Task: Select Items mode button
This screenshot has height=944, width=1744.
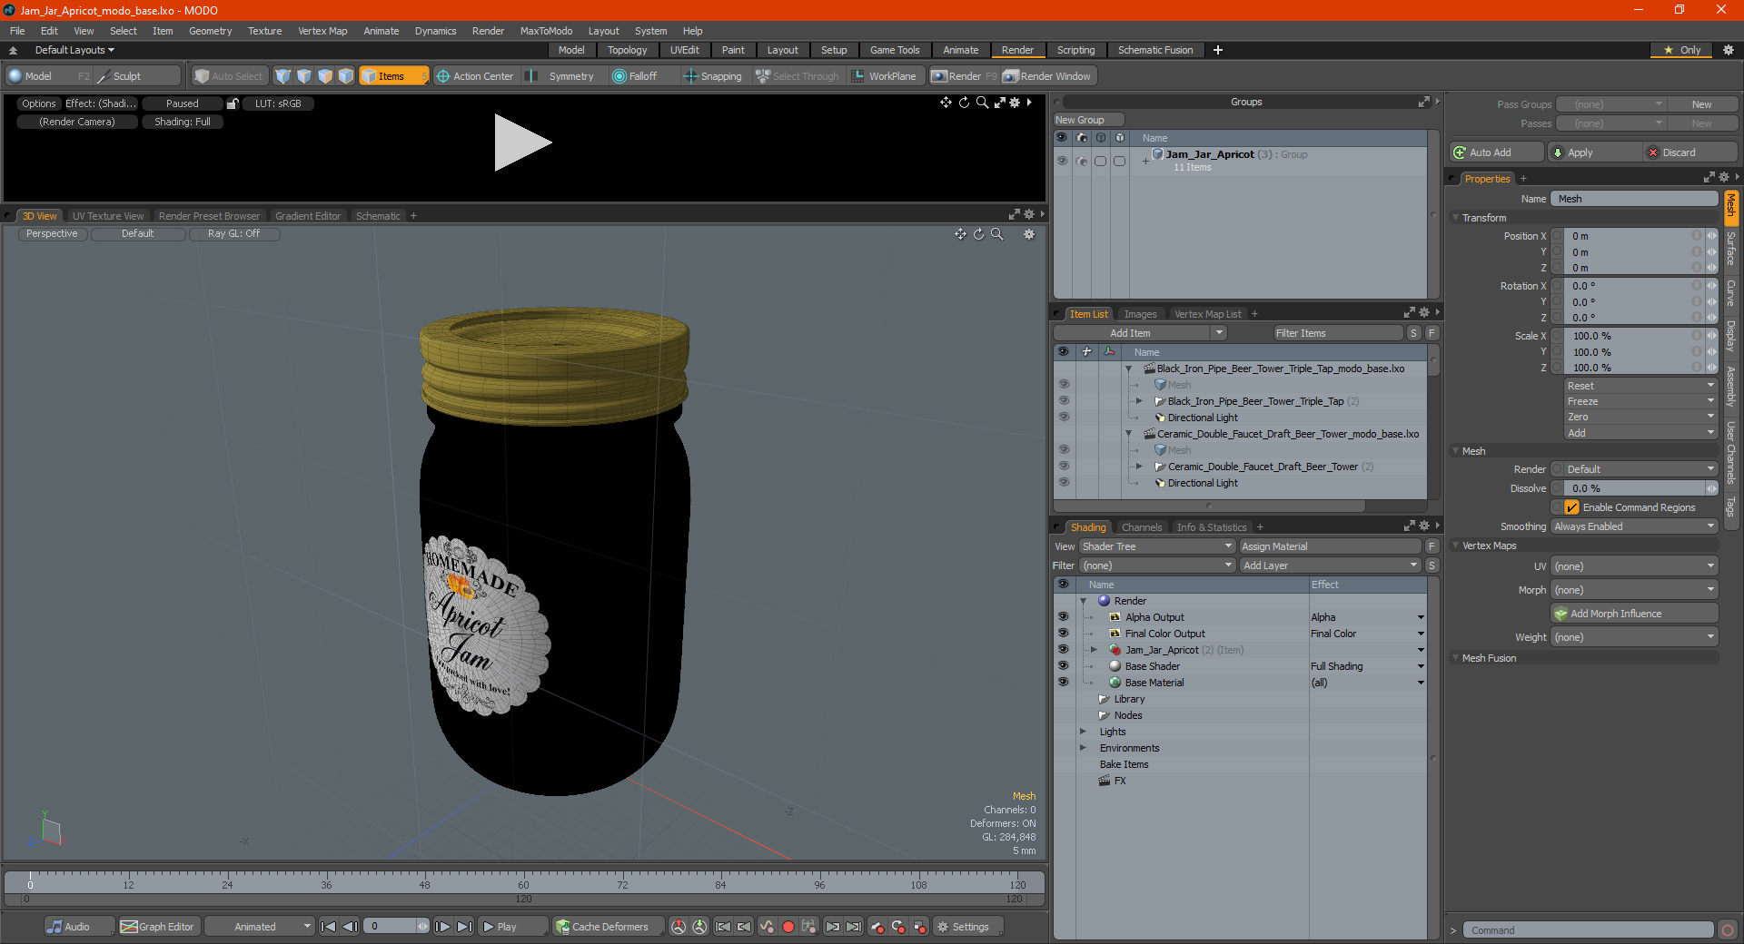Action: pyautogui.click(x=393, y=76)
